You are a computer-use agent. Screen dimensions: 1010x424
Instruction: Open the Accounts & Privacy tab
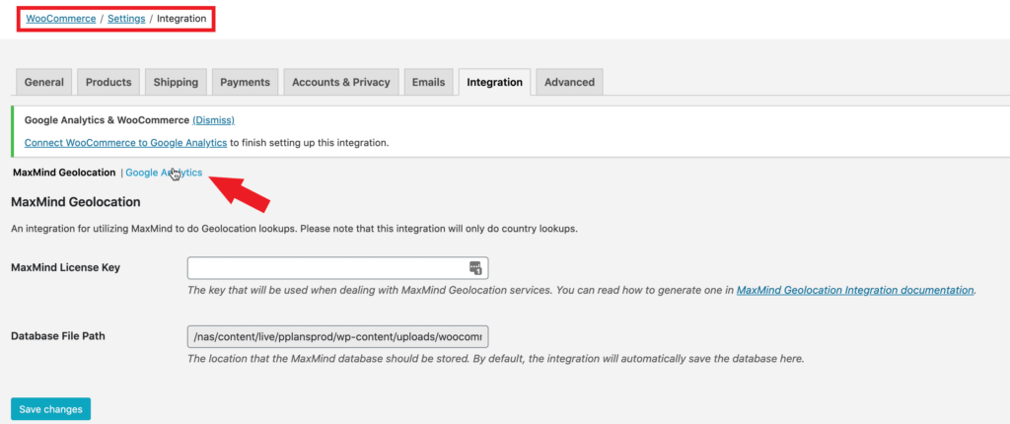[341, 83]
